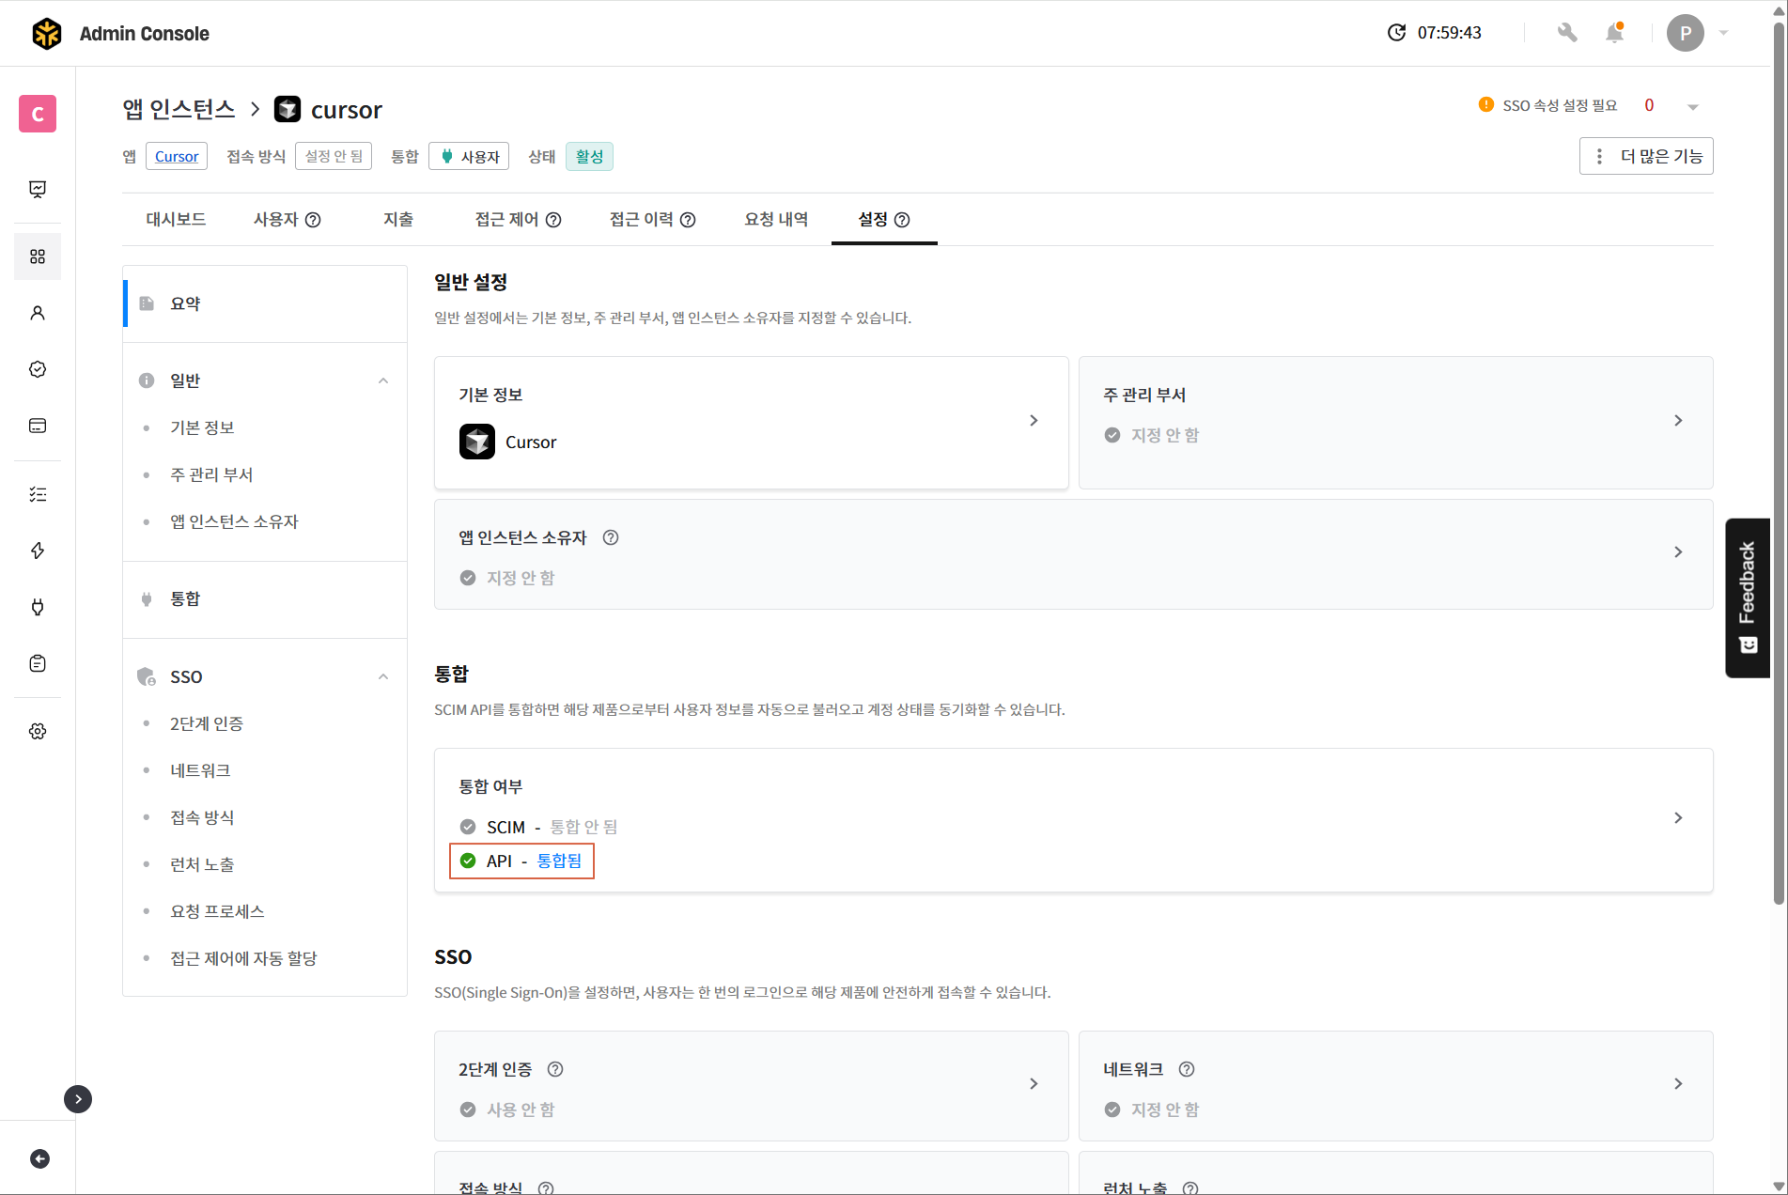The height and width of the screenshot is (1195, 1788).
Task: Click the help icon next to 2단계 인증
Action: [x=555, y=1069]
